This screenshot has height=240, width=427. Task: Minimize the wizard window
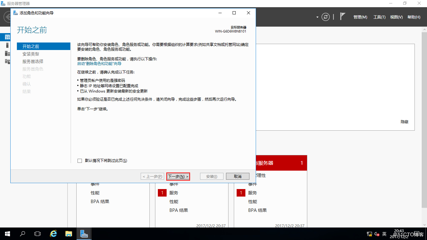[x=220, y=13]
